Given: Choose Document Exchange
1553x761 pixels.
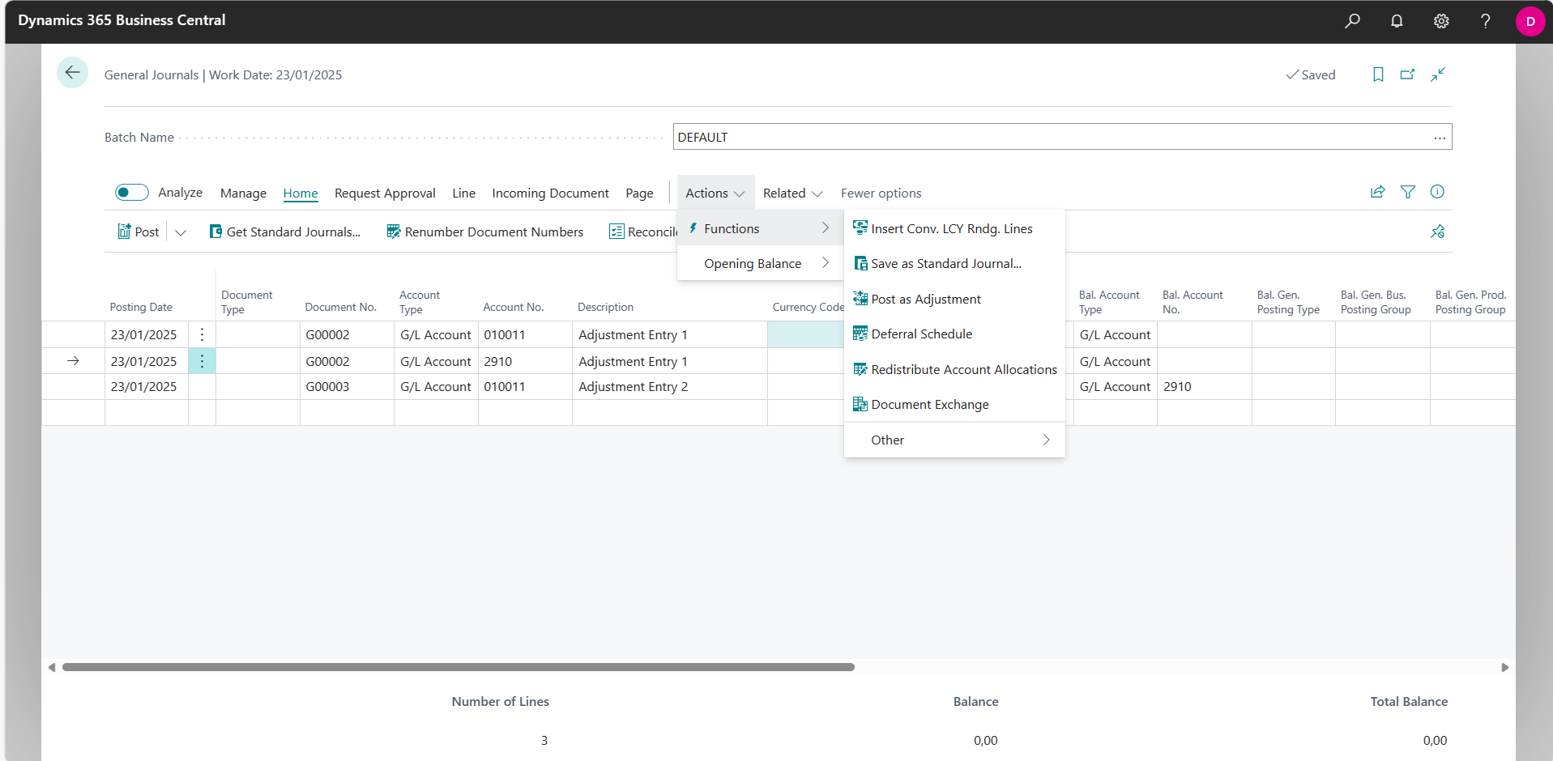Looking at the screenshot, I should [x=954, y=404].
